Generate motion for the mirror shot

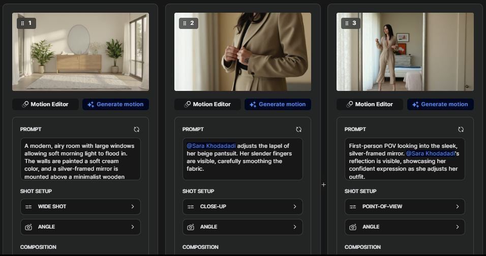click(440, 104)
